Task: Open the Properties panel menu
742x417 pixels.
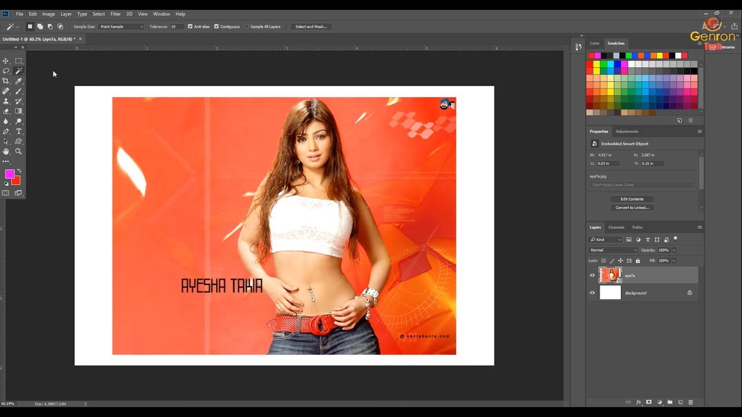Action: coord(700,131)
